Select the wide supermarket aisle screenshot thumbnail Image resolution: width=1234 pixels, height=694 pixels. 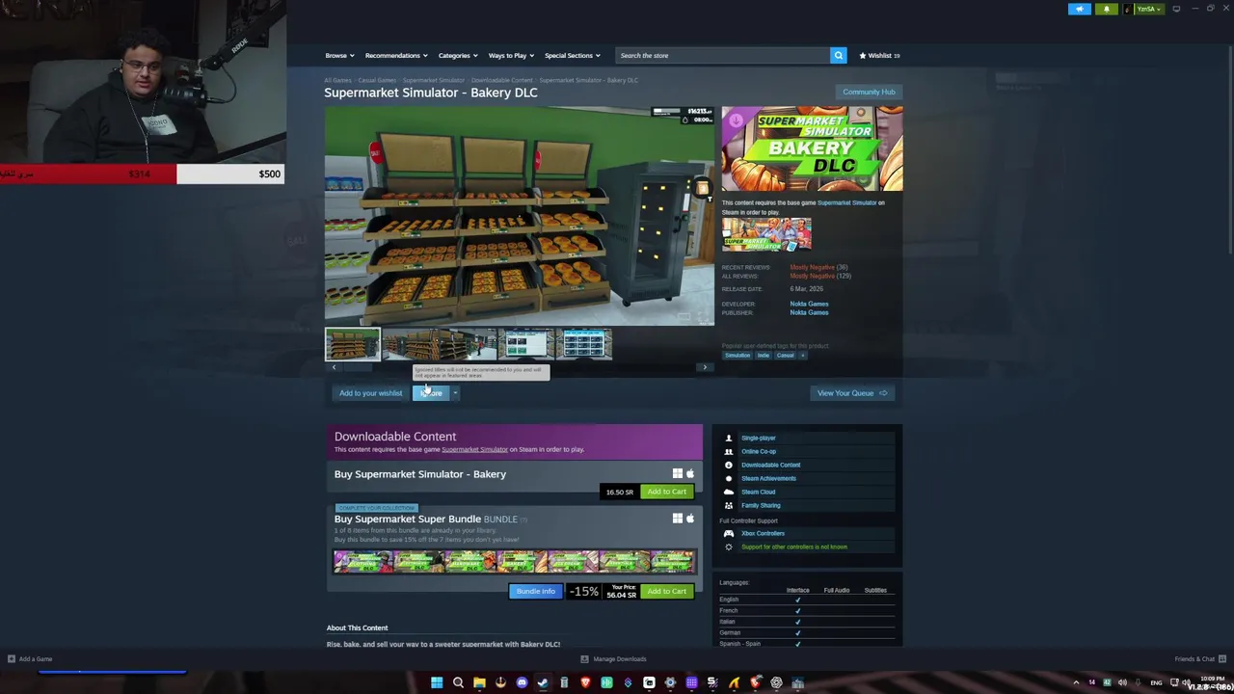coord(440,344)
